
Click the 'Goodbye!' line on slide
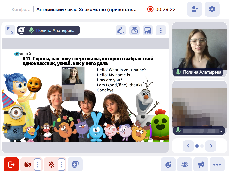(x=105, y=90)
